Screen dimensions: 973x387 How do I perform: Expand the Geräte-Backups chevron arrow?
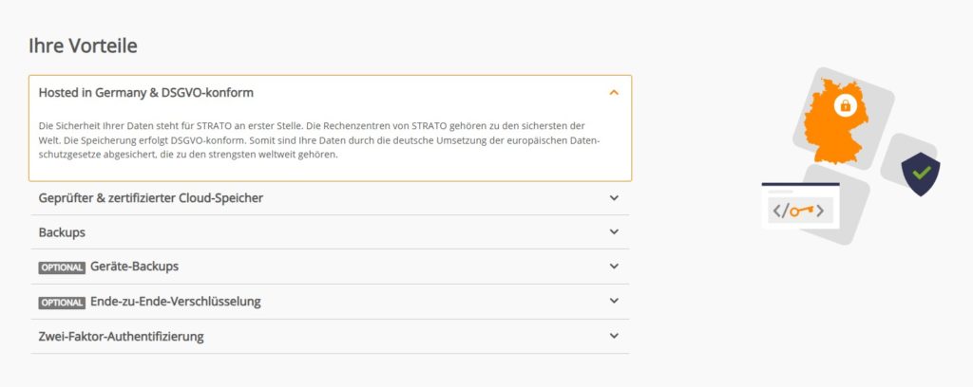pyautogui.click(x=614, y=267)
